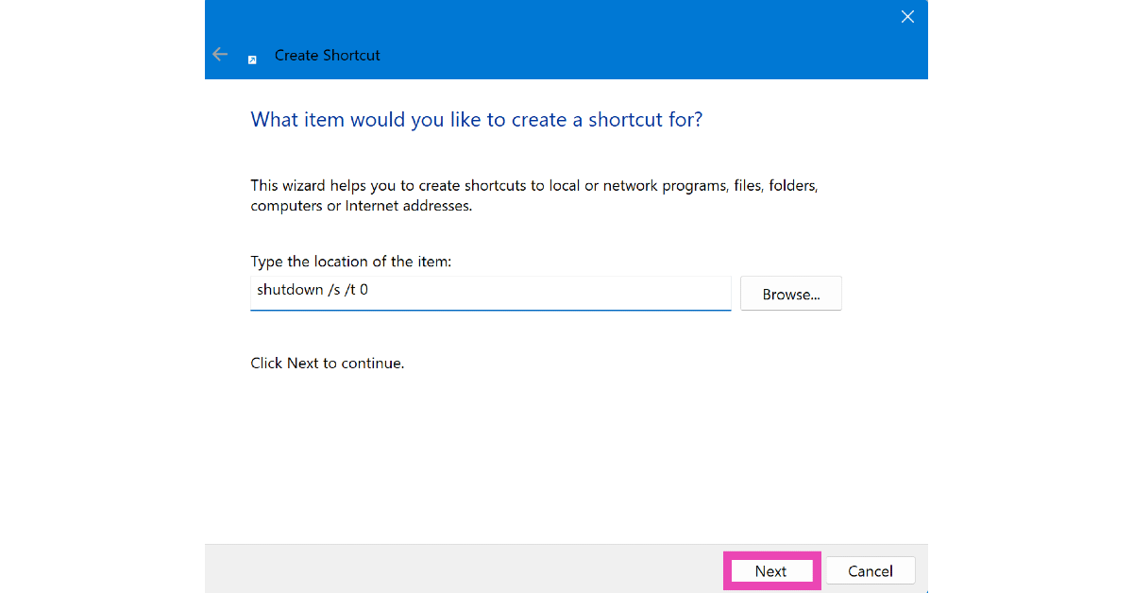The image size is (1133, 593).
Task: Click the "Click Next to continue." text
Action: click(x=327, y=363)
